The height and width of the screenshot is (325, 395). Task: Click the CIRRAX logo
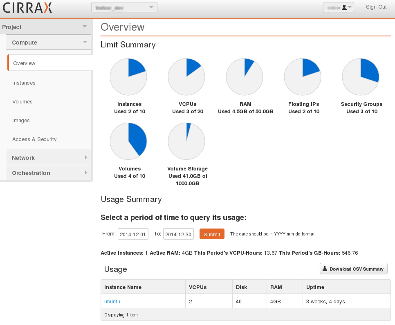point(28,8)
